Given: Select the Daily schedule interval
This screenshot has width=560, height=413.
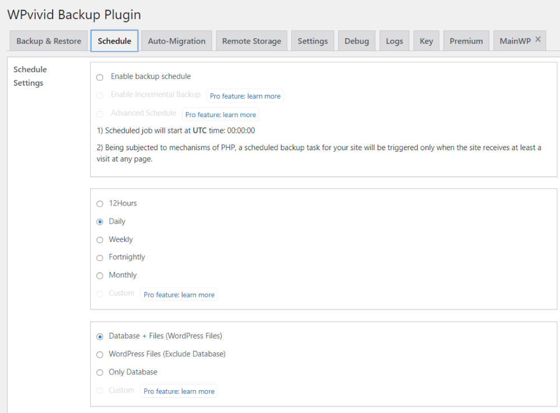Looking at the screenshot, I should (x=100, y=222).
